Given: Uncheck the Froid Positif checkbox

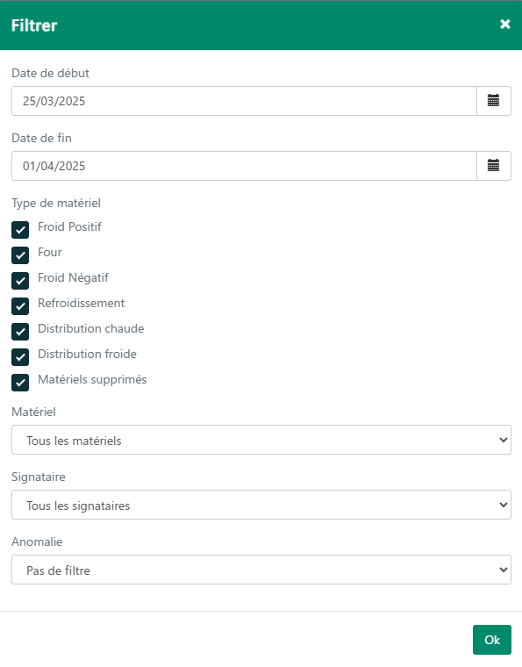Looking at the screenshot, I should 20,230.
